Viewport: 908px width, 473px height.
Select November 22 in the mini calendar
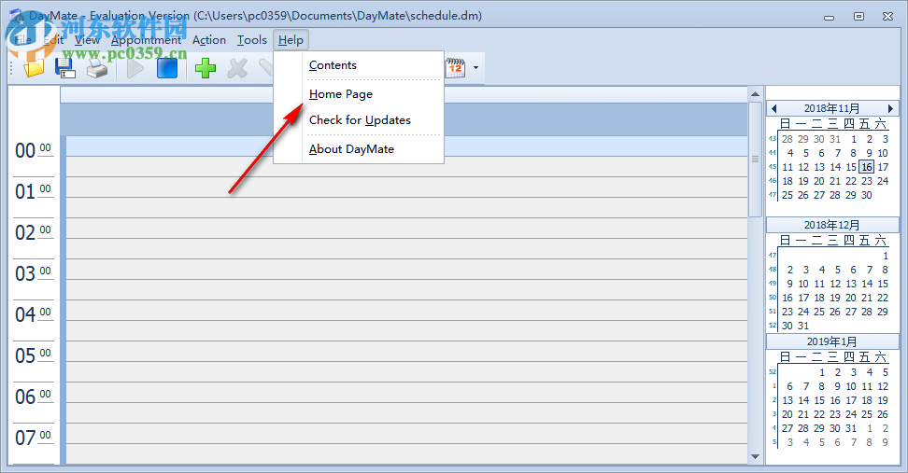(851, 181)
